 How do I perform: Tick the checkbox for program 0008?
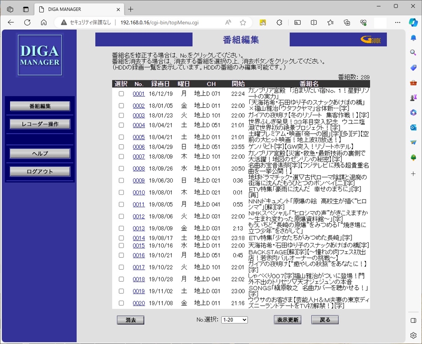point(122,168)
